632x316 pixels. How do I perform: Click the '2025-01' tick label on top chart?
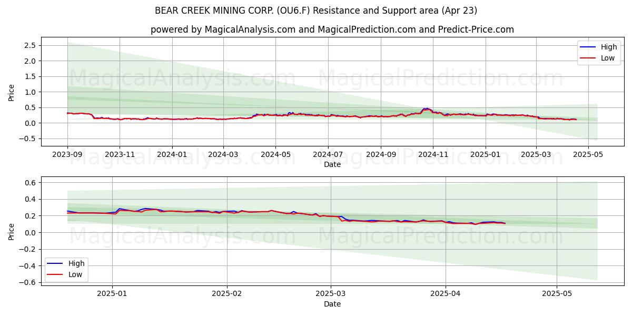(485, 154)
